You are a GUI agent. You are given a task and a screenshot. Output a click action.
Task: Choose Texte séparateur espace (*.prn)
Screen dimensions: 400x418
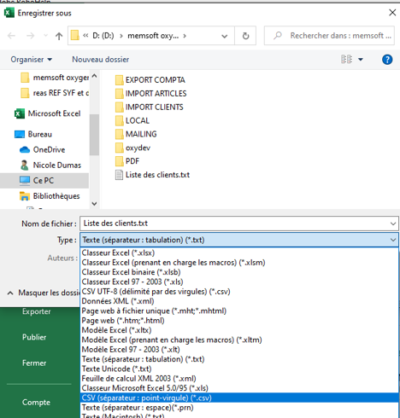coord(239,408)
